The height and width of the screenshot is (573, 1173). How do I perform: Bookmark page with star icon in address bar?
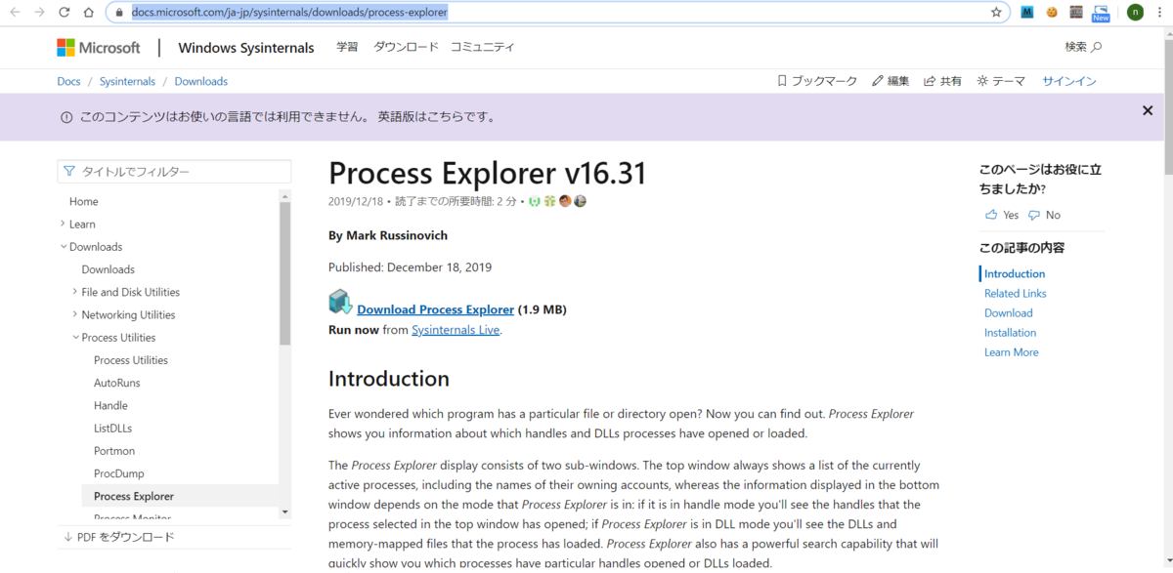pos(996,13)
